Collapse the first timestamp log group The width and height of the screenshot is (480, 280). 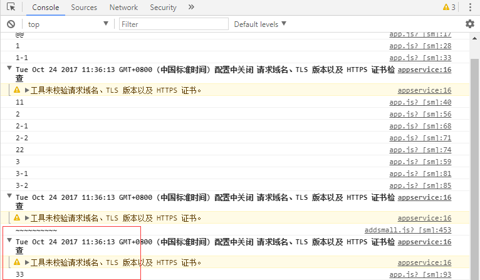[9, 70]
